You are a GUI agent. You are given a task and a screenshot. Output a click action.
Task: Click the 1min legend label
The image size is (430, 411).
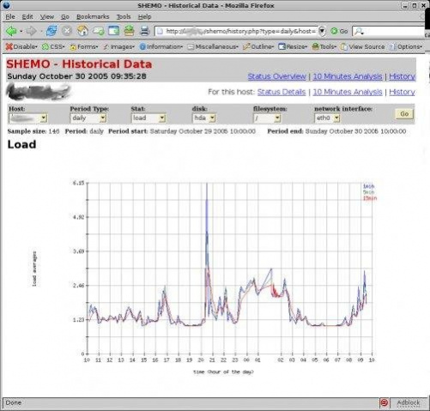point(368,186)
